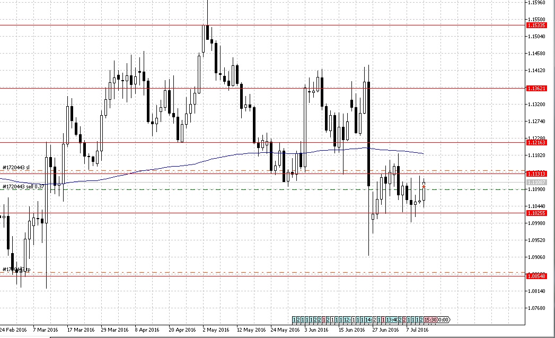Click the 24 Feb 2016 date label
The height and width of the screenshot is (338, 555).
[13, 330]
